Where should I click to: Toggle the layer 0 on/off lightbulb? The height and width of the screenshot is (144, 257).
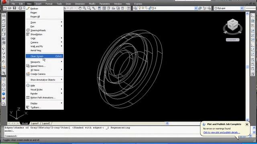pyautogui.click(x=140, y=8)
